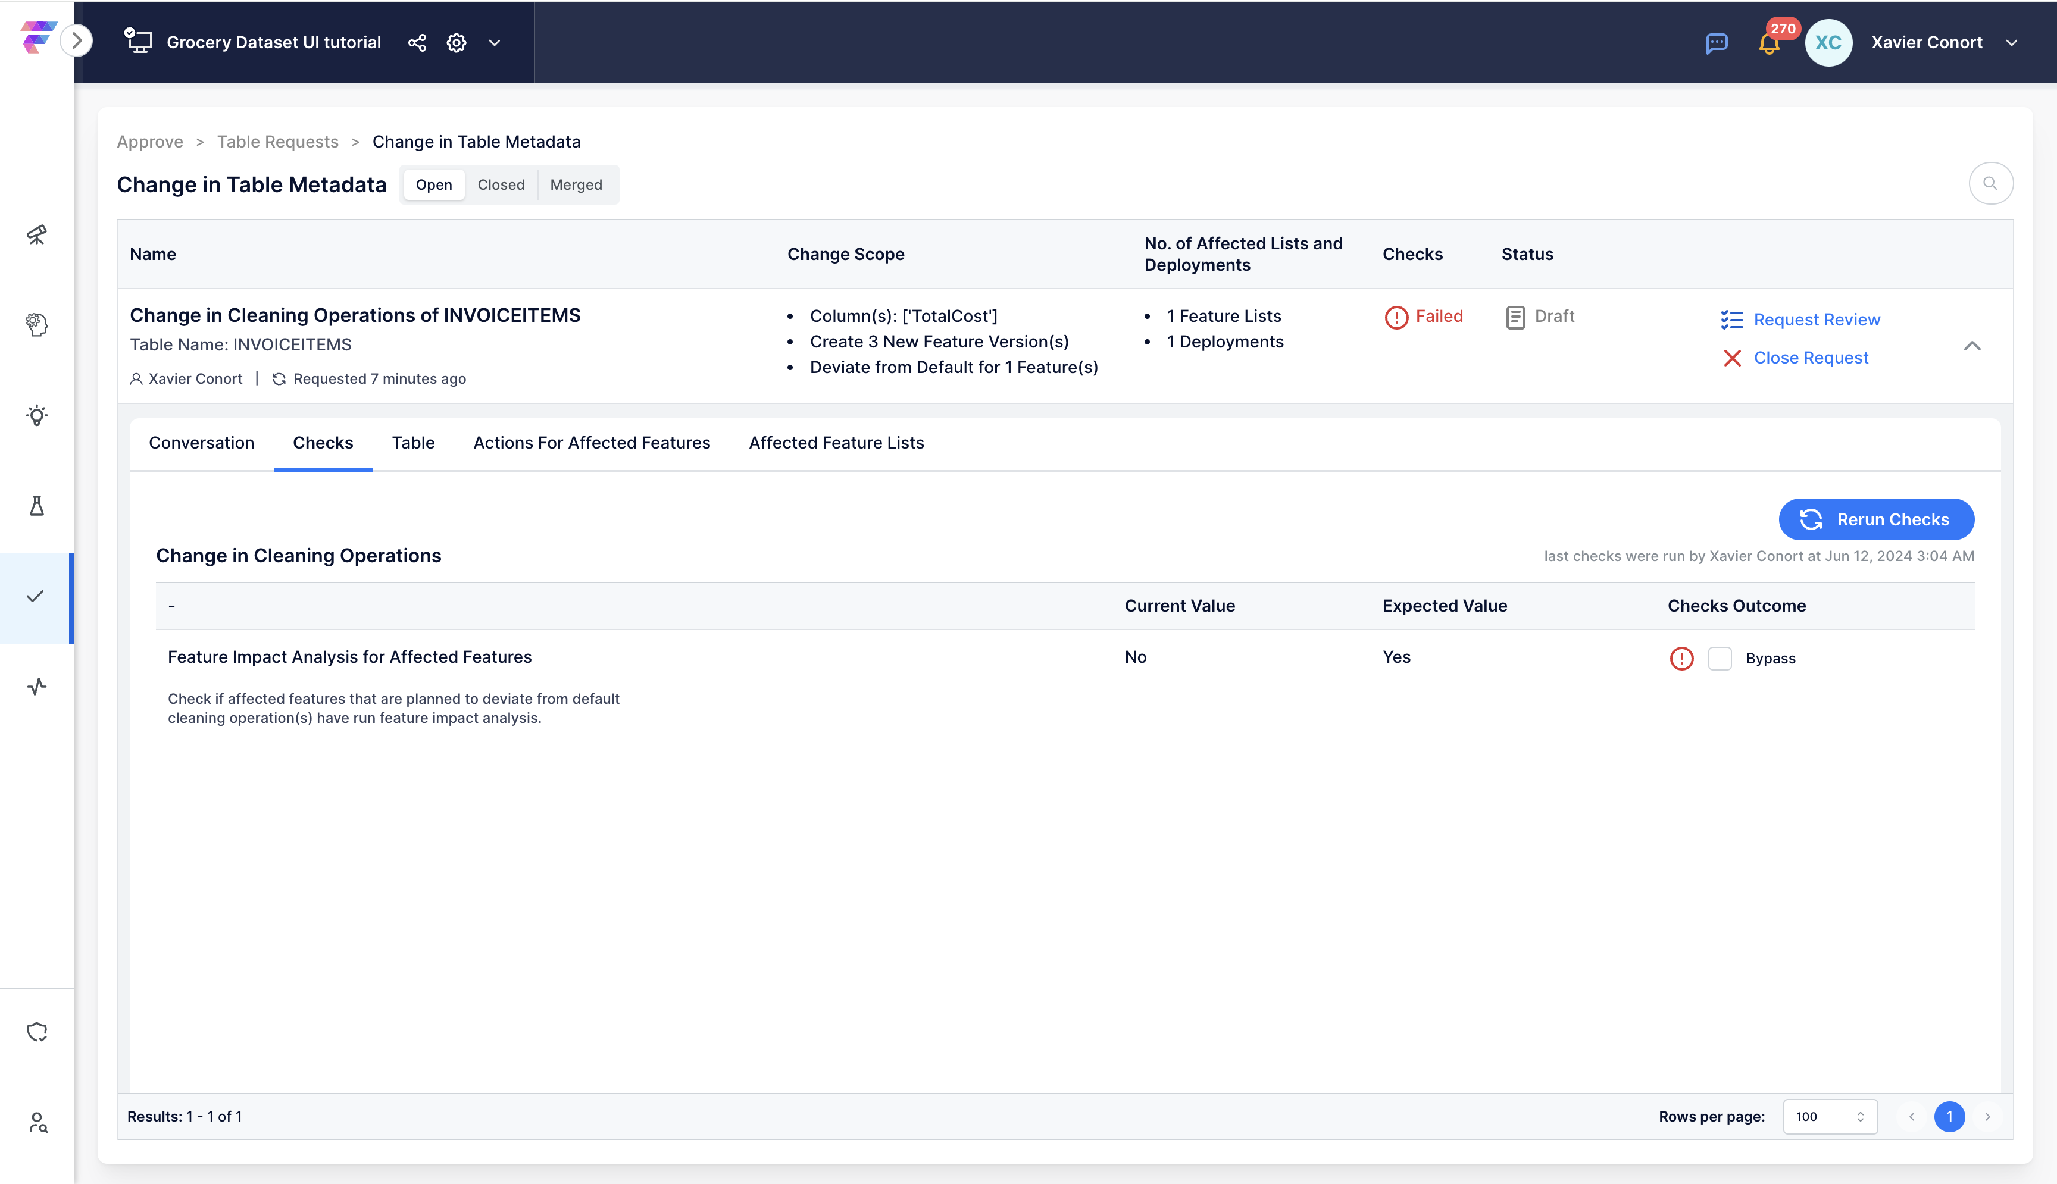
Task: Select the Merged status filter
Action: tap(576, 184)
